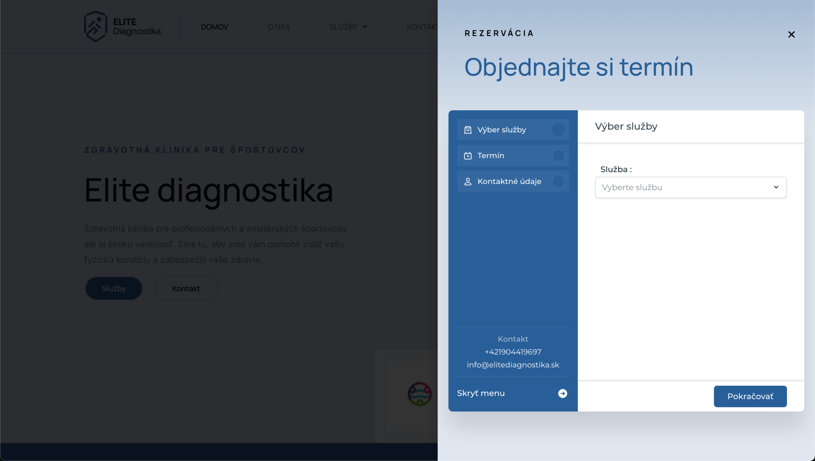Click the status circle on Výber služby step
The image size is (815, 461).
point(558,130)
